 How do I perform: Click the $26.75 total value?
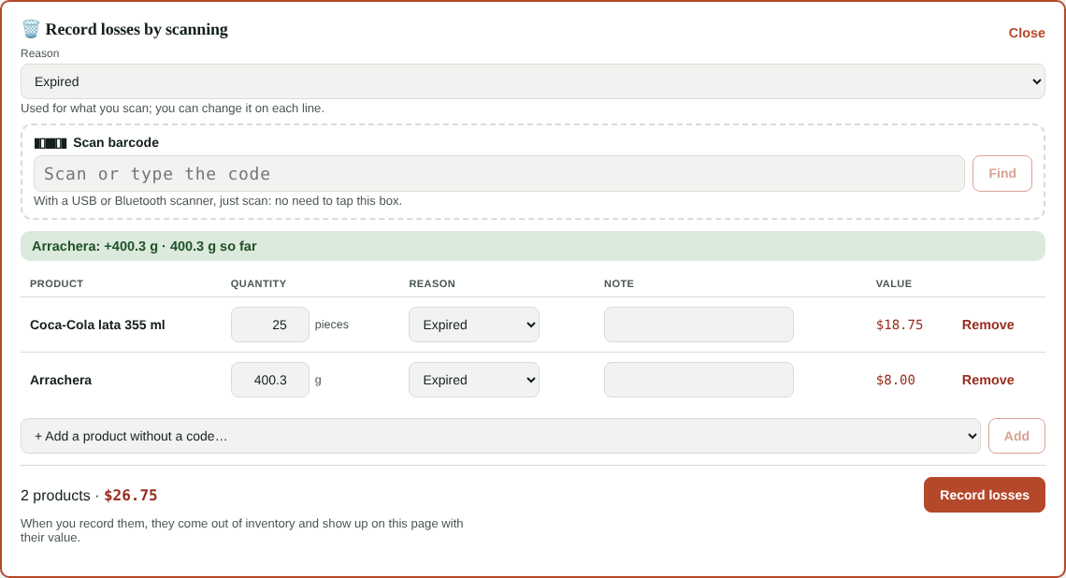pyautogui.click(x=131, y=495)
